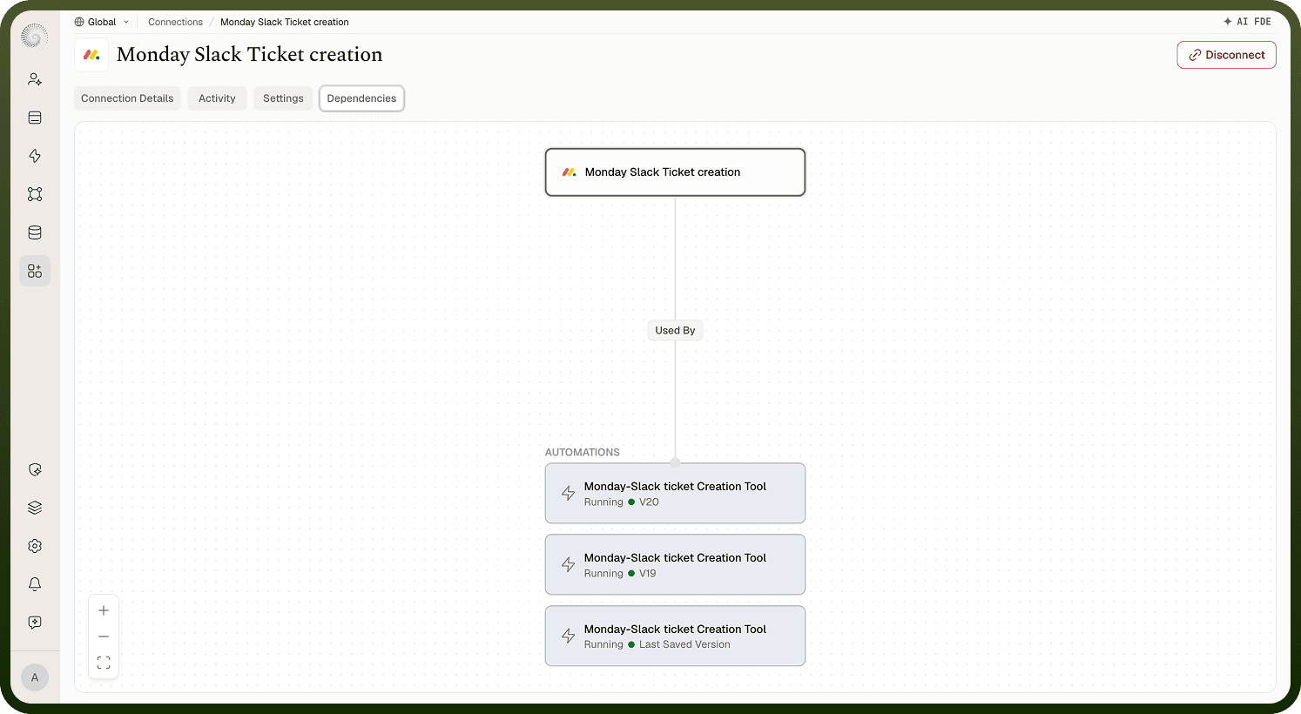This screenshot has height=714, width=1301.
Task: Open the user avatar labeled A
Action: pos(35,677)
